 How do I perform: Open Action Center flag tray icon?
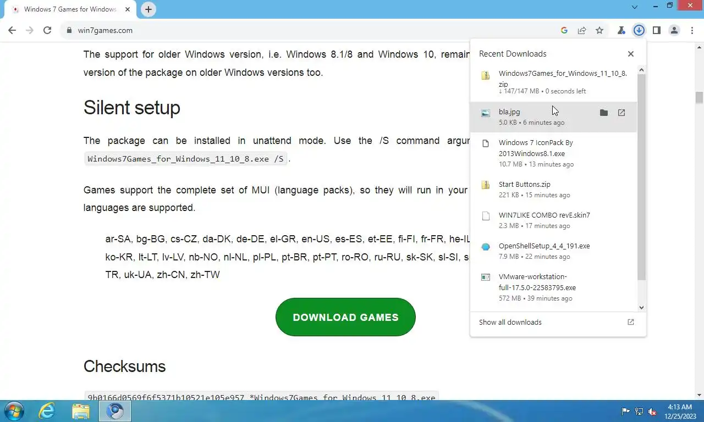[626, 411]
